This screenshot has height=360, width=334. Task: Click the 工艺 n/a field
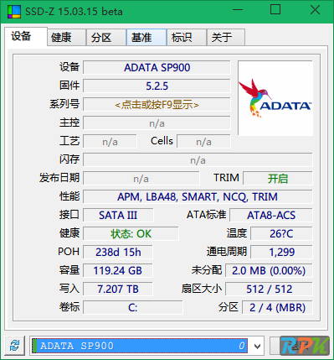point(110,142)
